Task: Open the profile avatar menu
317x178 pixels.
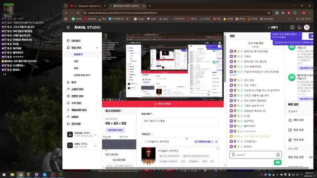Action: [x=307, y=27]
